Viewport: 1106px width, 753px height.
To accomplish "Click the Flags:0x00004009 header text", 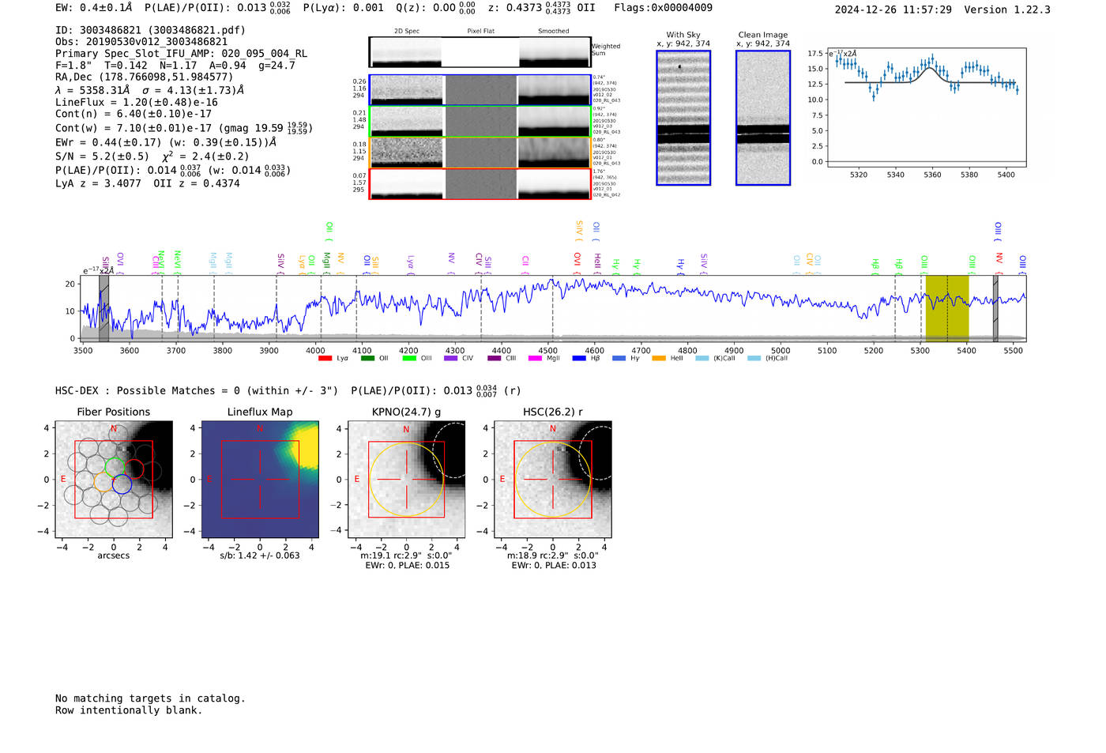I will click(663, 8).
